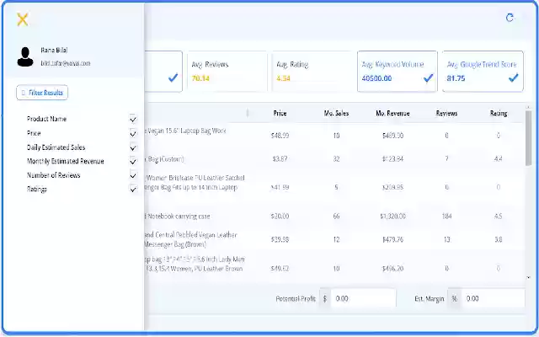Image resolution: width=539 pixels, height=337 pixels.
Task: Toggle the Avg. Google Trend Score checkmark
Action: 513,78
